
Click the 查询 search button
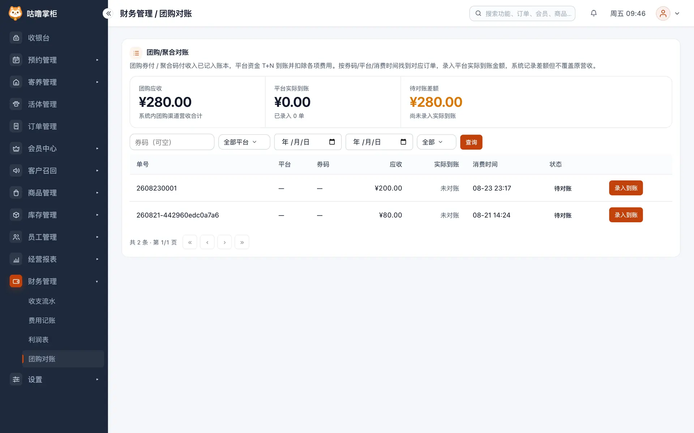(471, 142)
